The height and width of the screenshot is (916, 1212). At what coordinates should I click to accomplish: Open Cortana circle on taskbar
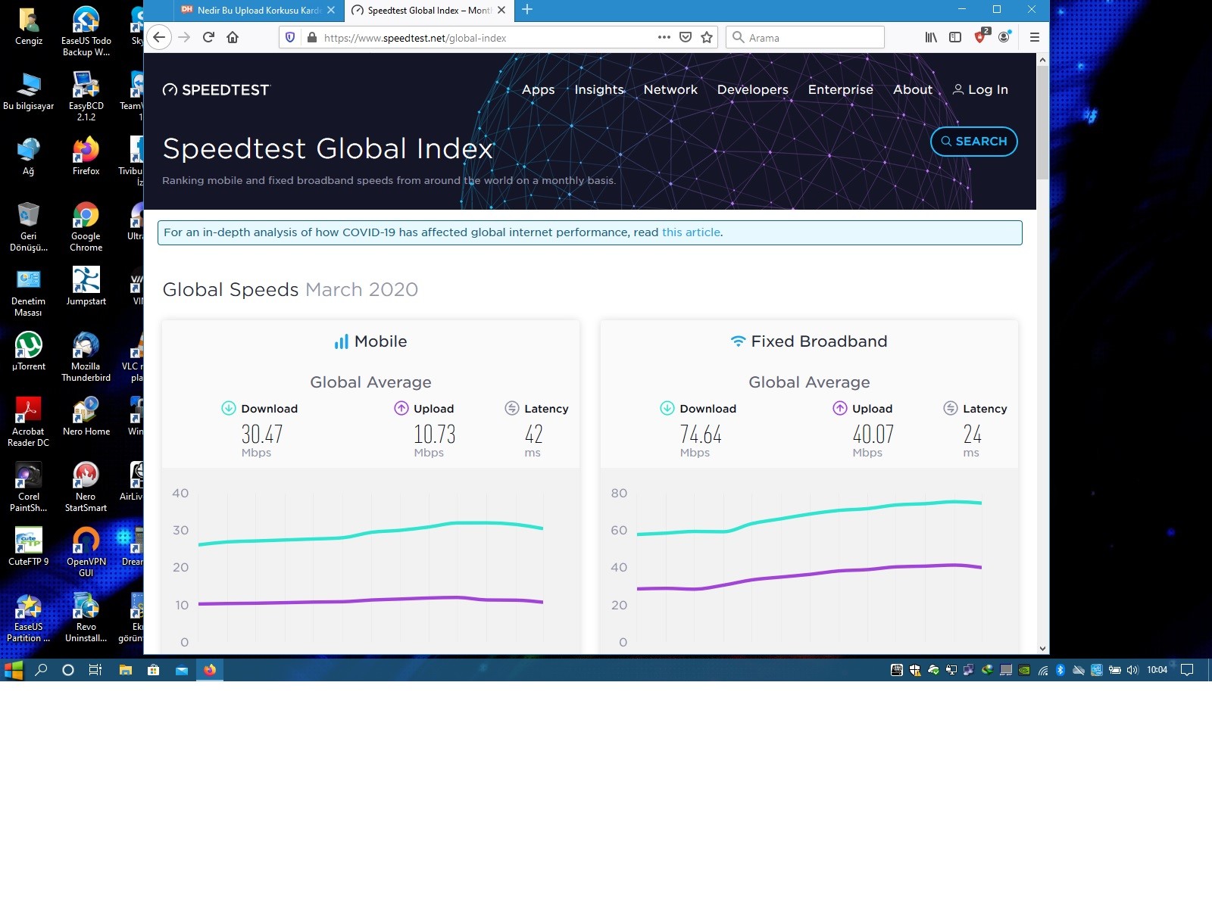68,670
